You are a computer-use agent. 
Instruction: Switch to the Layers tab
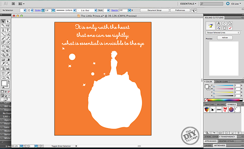coord(208,145)
